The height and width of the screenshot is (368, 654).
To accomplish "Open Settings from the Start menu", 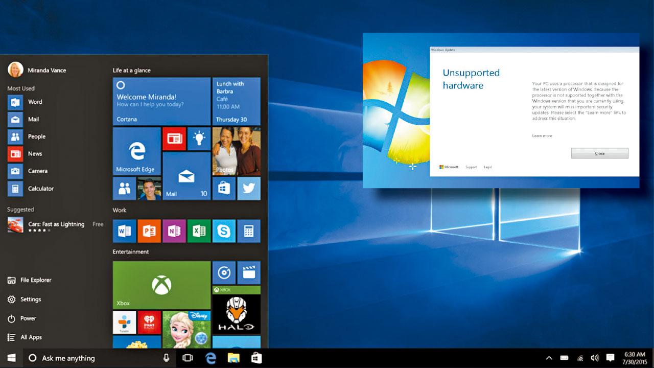I will pos(31,300).
